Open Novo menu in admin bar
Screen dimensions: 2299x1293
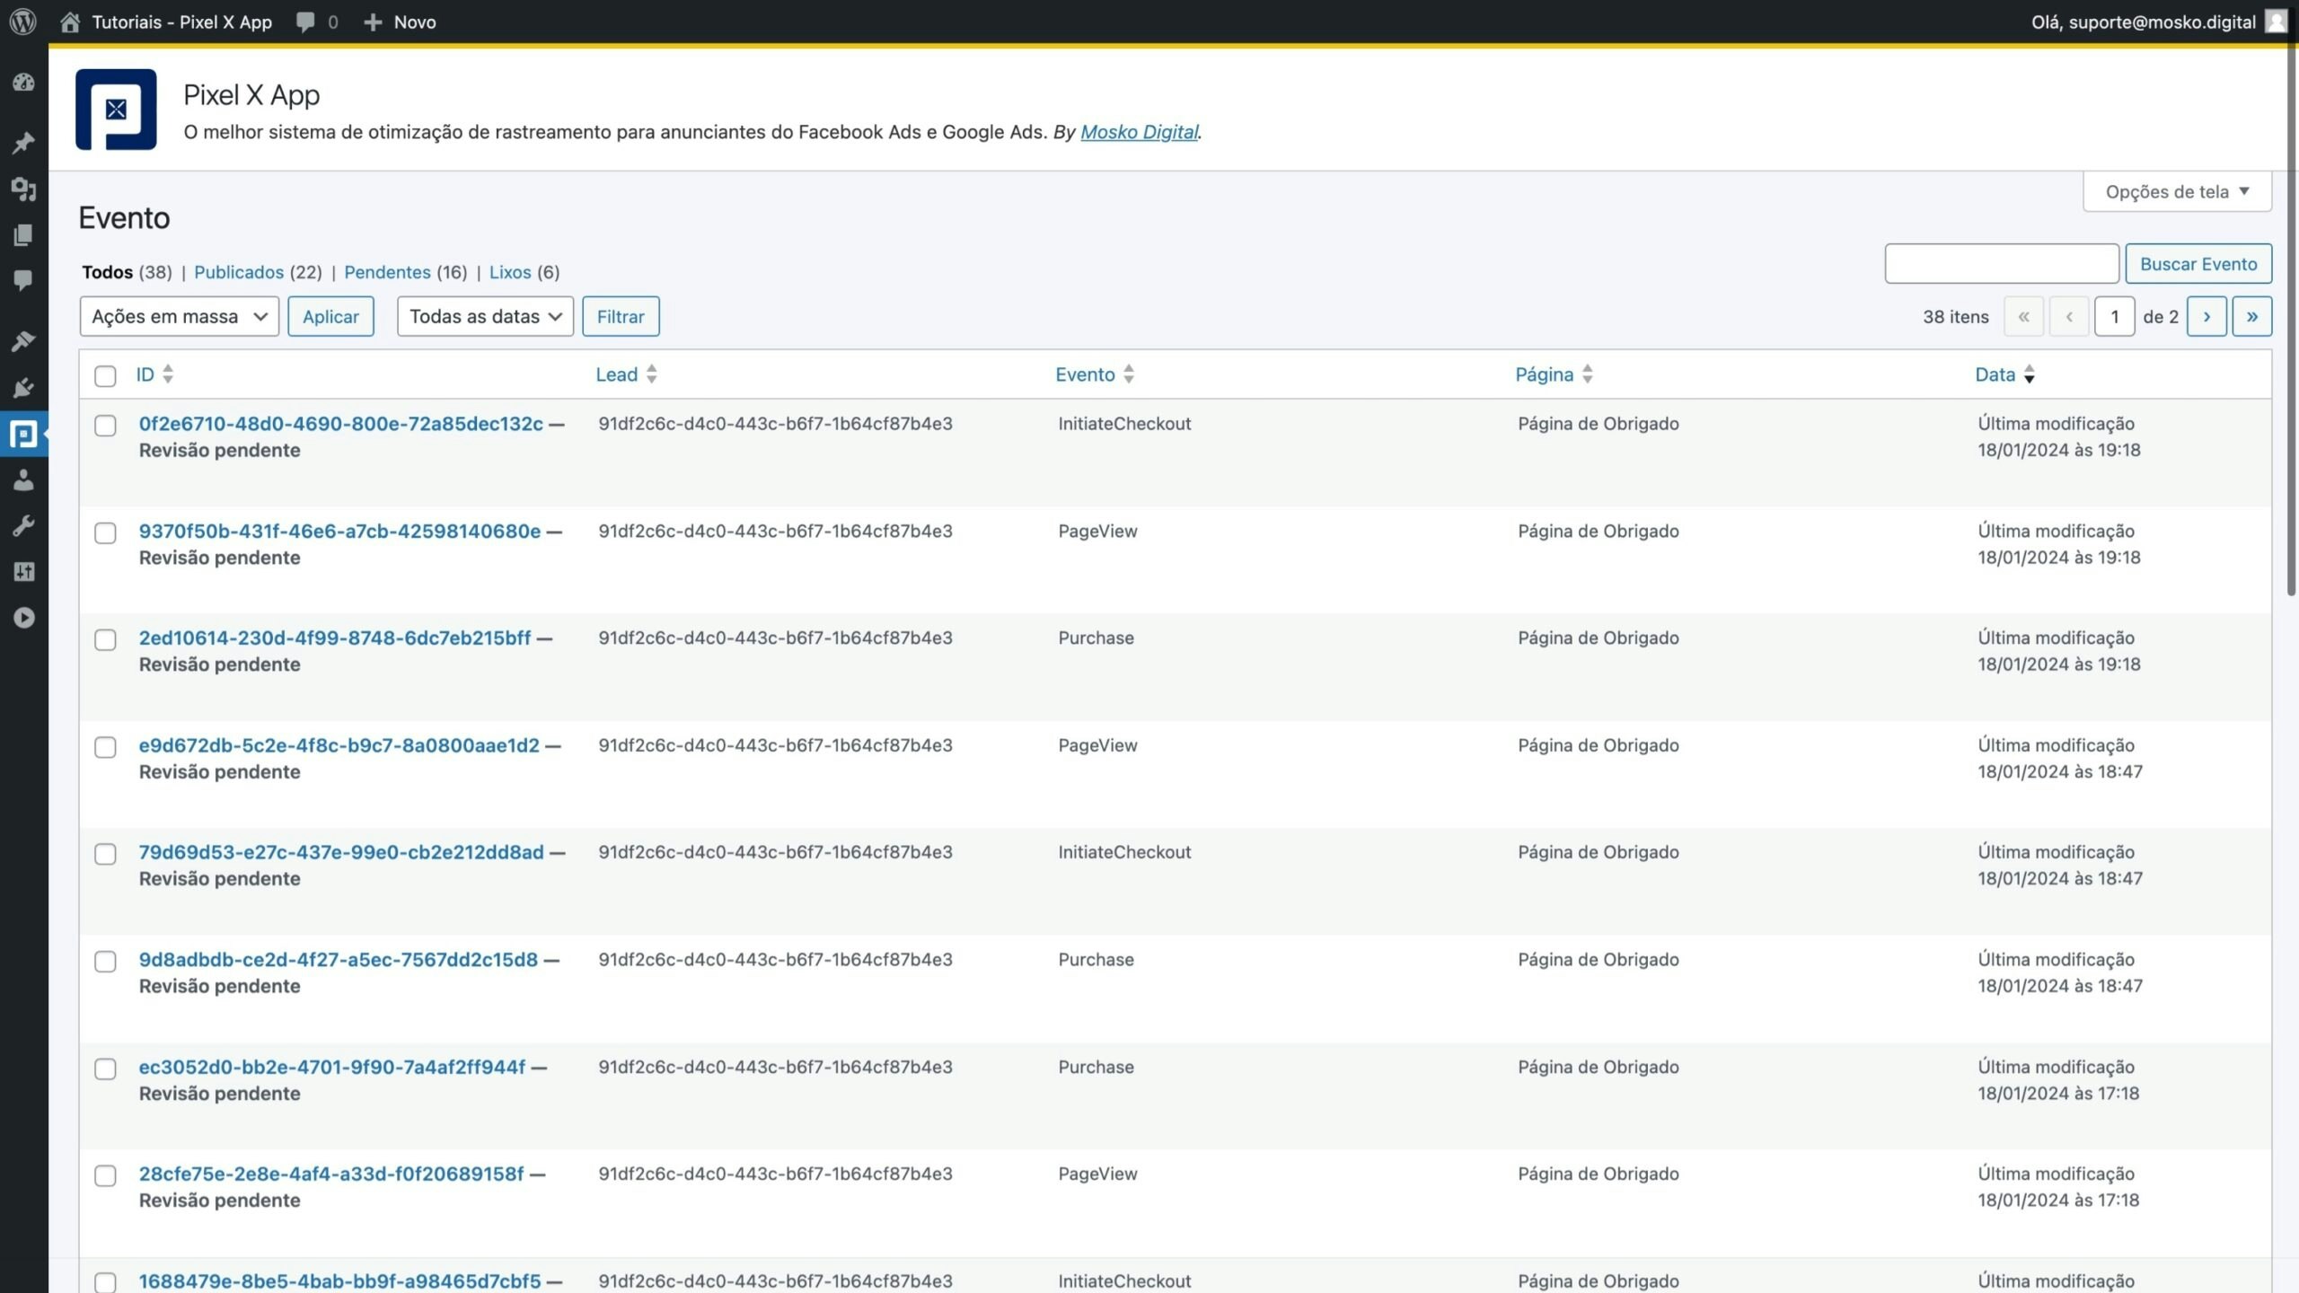point(401,22)
